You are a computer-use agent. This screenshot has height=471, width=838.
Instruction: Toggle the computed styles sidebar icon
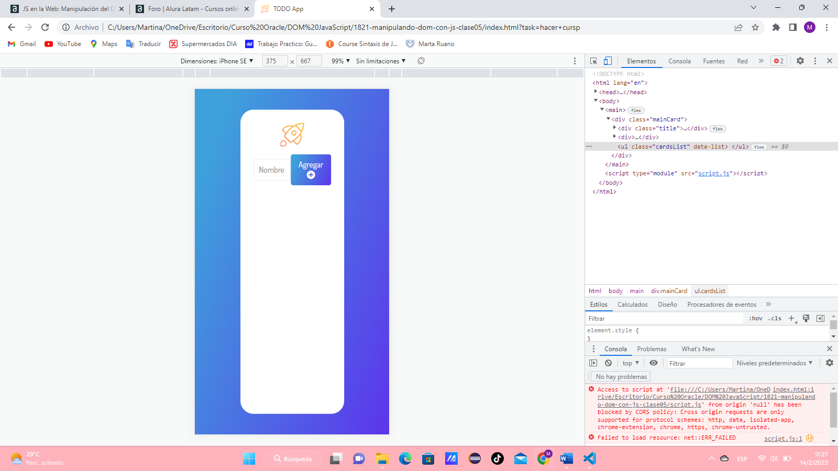click(820, 318)
